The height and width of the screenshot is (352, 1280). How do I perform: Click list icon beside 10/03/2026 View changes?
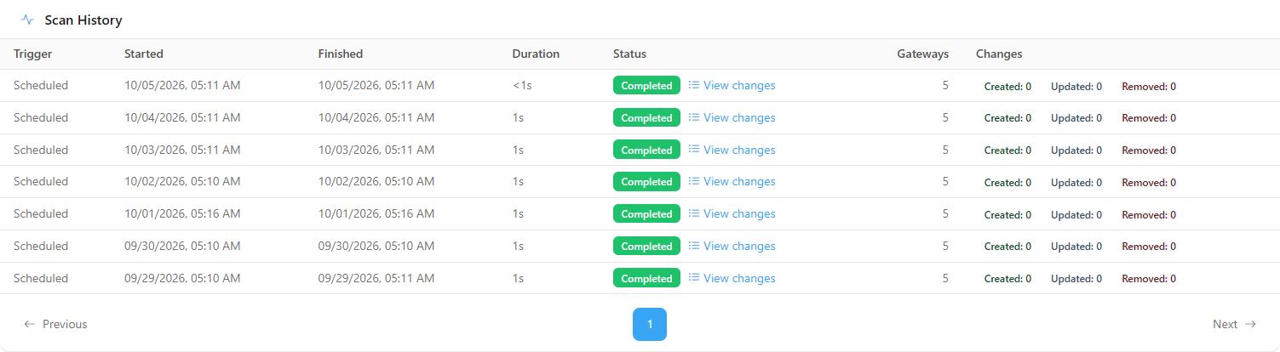pos(694,150)
